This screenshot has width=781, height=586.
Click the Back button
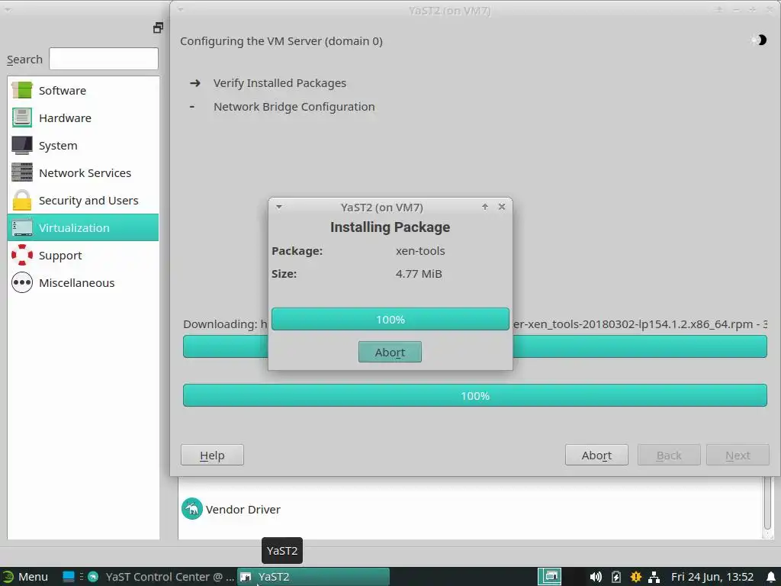click(x=669, y=455)
